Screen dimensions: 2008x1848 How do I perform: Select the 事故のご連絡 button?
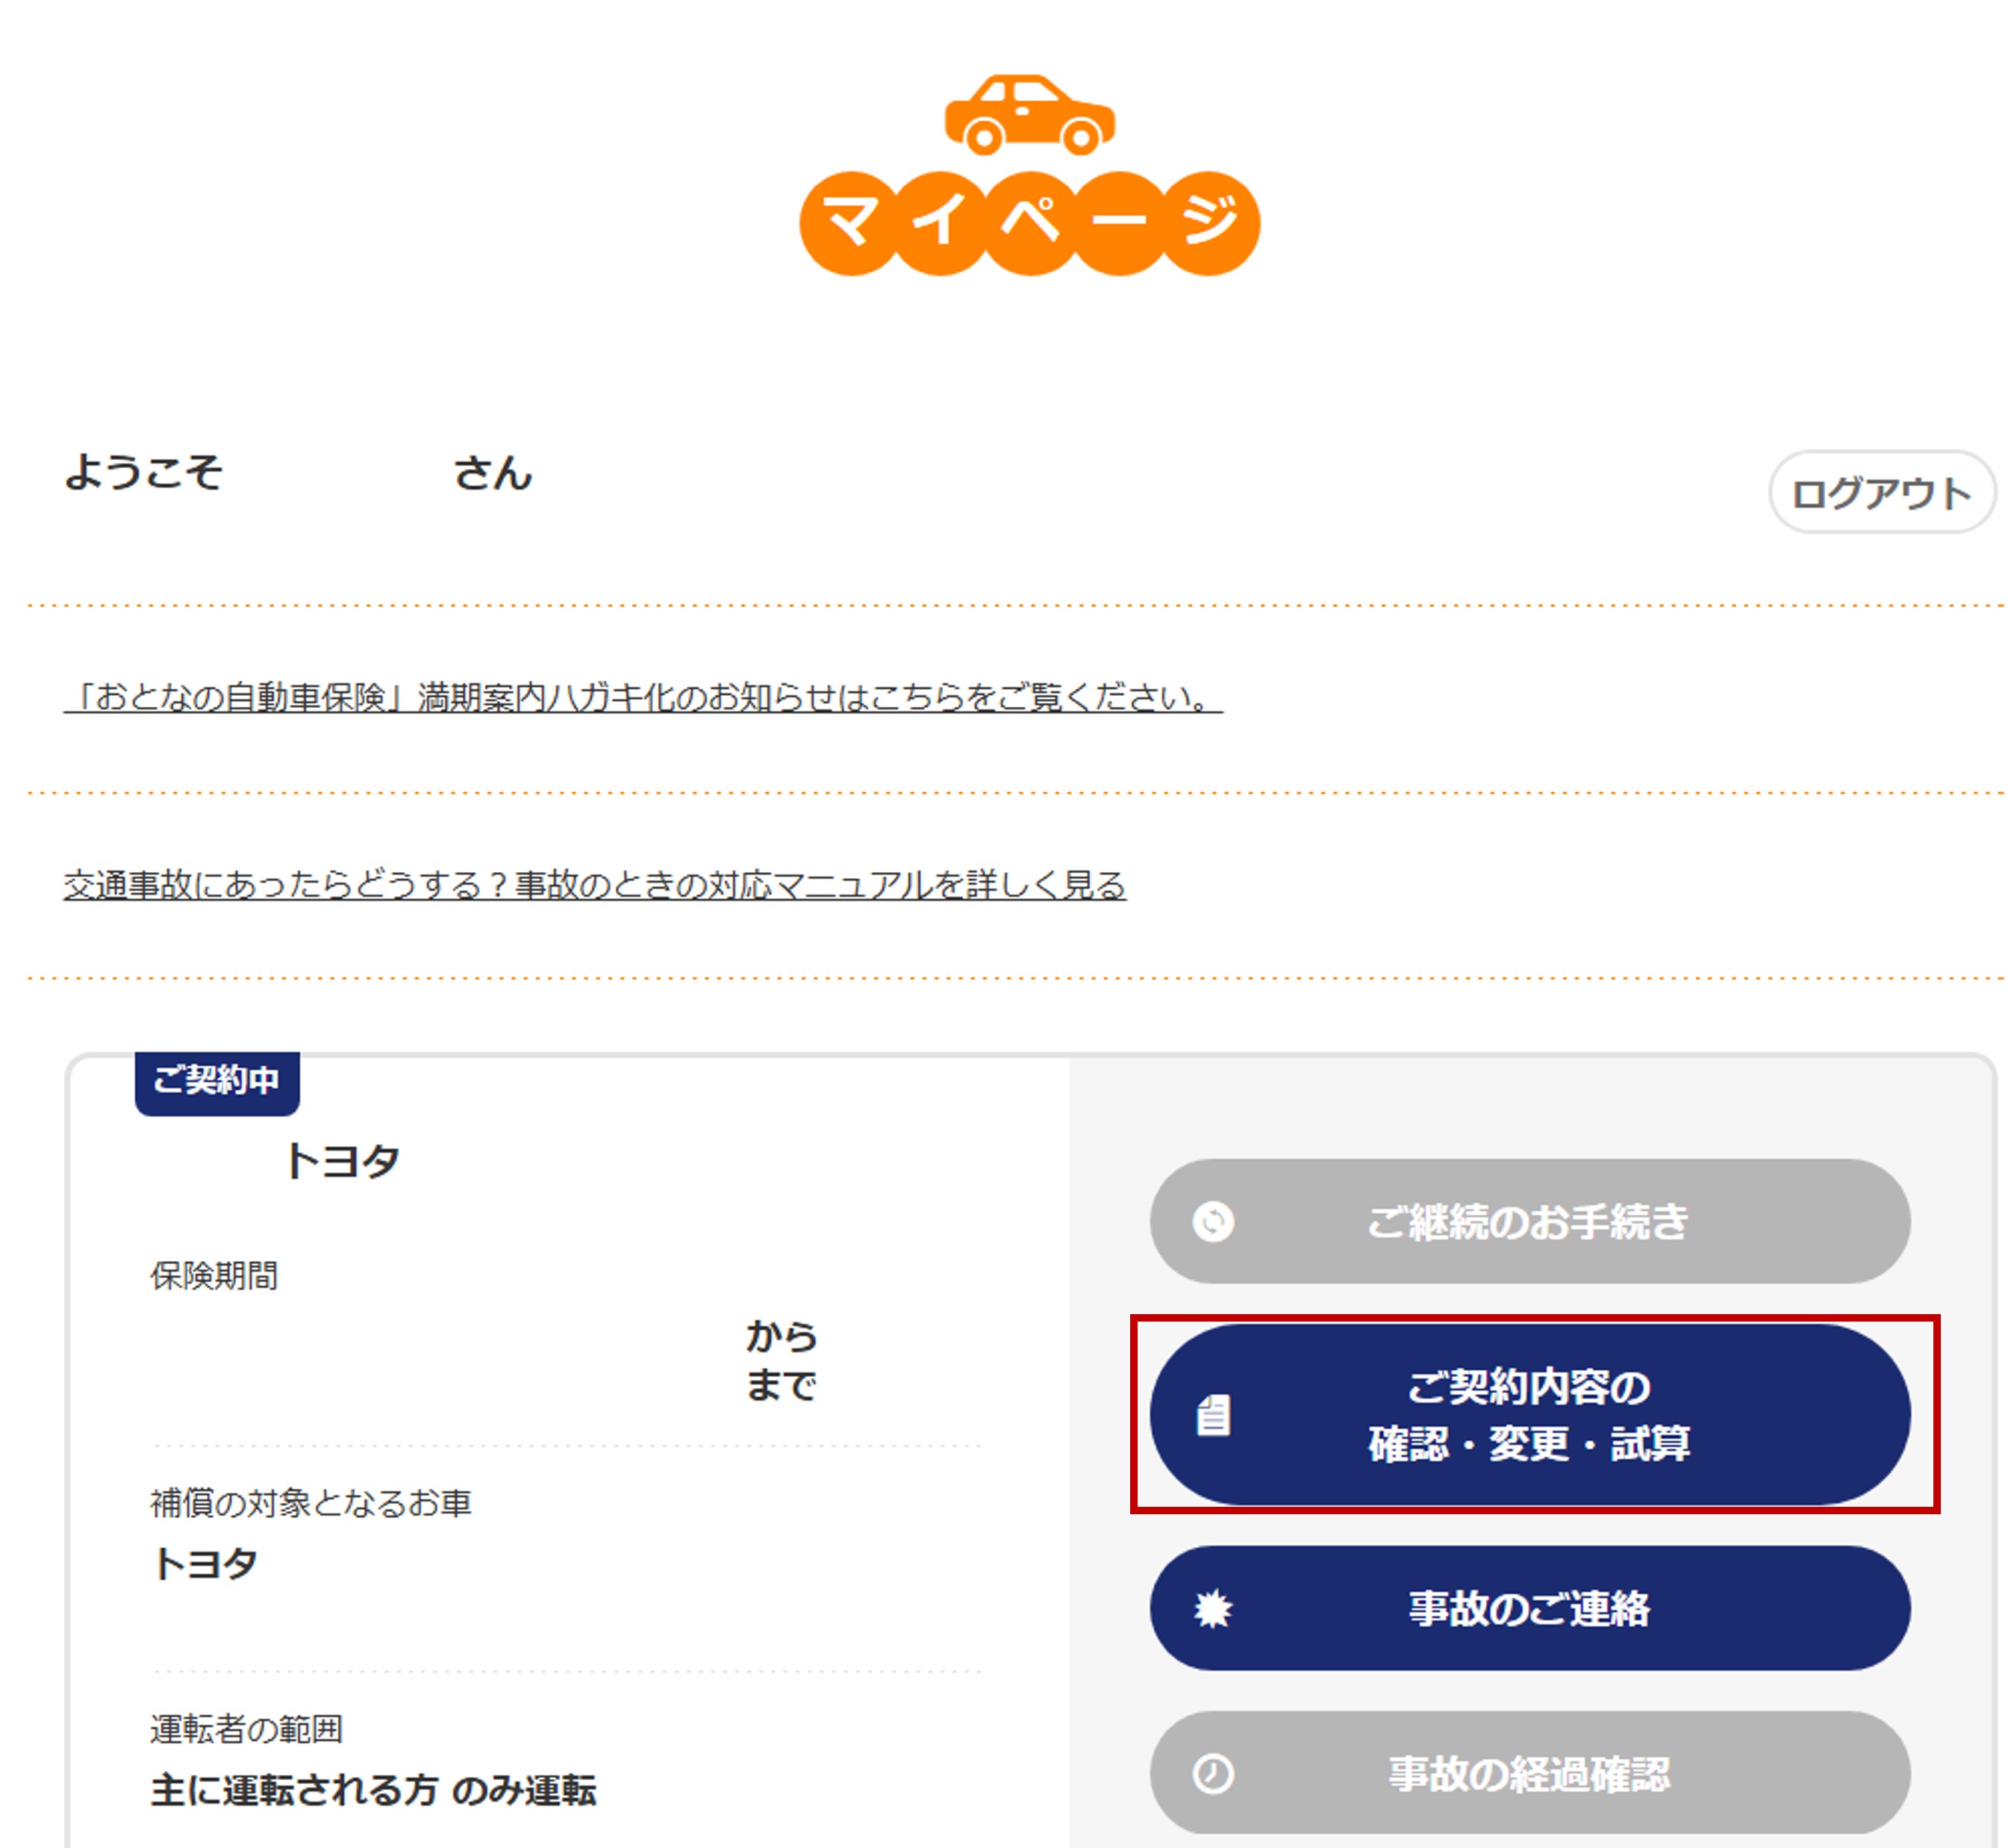pos(1530,1609)
